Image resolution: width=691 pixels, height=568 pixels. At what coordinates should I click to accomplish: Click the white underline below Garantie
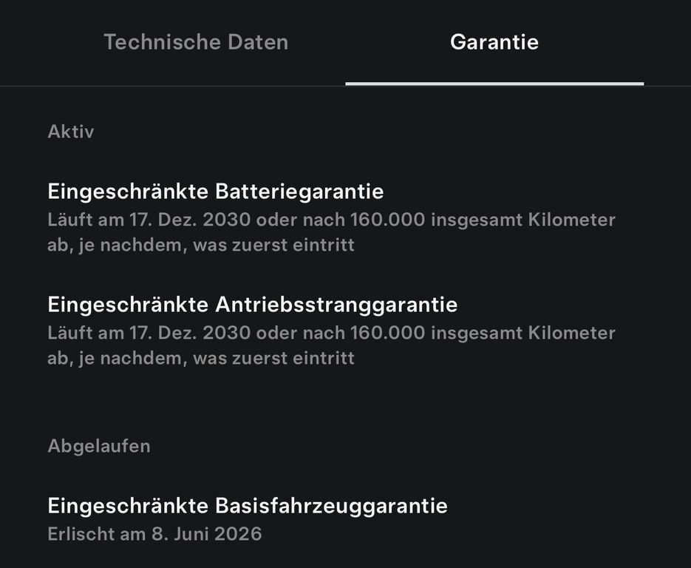[494, 84]
